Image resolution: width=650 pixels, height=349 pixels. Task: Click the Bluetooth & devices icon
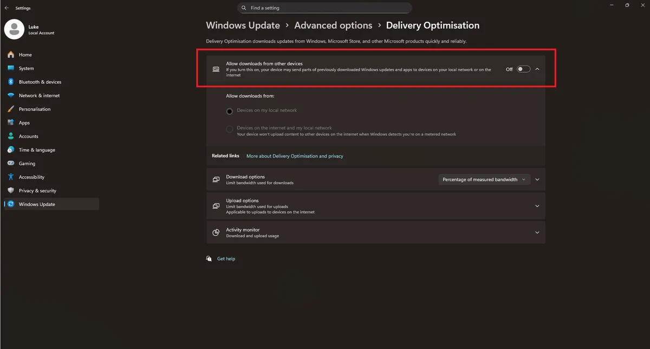click(x=11, y=82)
